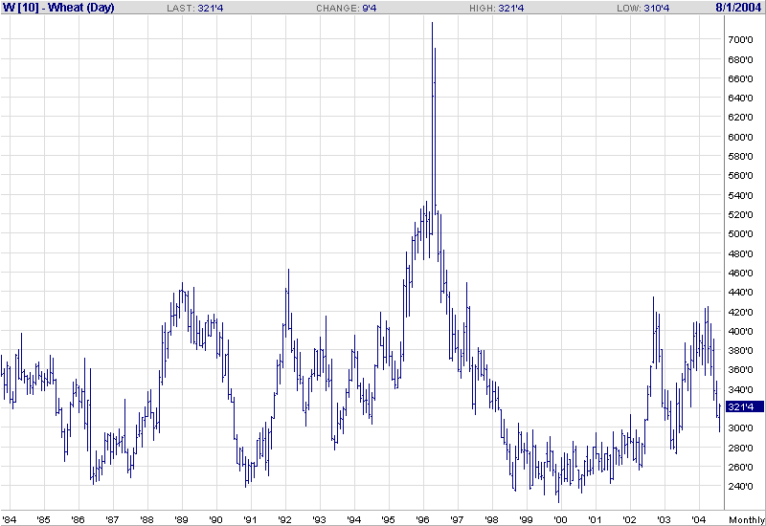Click the '89 year label
Screen dimensions: 766x526
click(x=181, y=519)
